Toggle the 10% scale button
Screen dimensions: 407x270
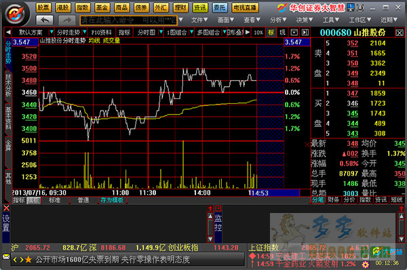tap(258, 33)
